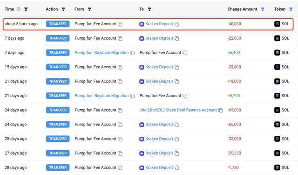298x175 pixels.
Task: Select the -23,400 change amount value
Action: [x=234, y=67]
